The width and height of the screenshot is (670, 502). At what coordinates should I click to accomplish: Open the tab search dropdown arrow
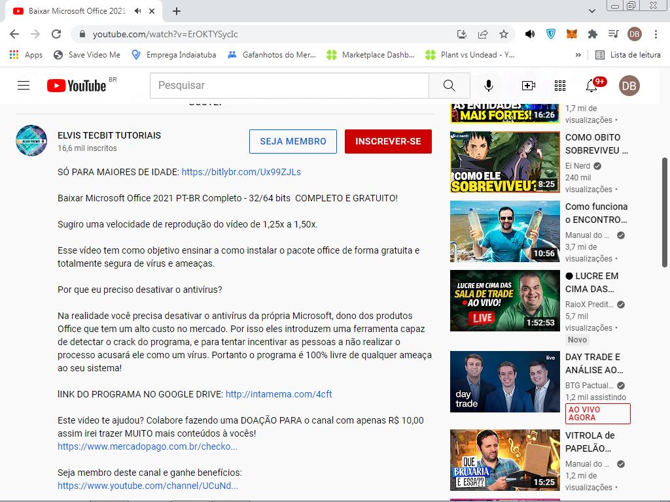[592, 11]
